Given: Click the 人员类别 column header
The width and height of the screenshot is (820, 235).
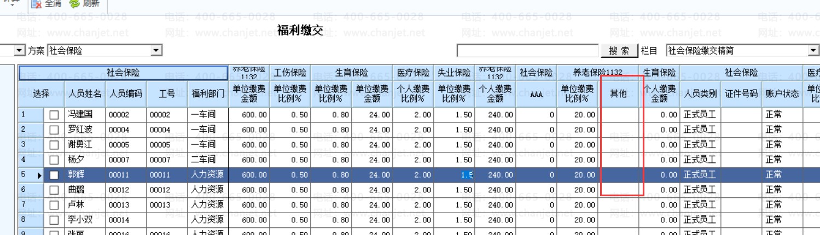Looking at the screenshot, I should pos(700,94).
